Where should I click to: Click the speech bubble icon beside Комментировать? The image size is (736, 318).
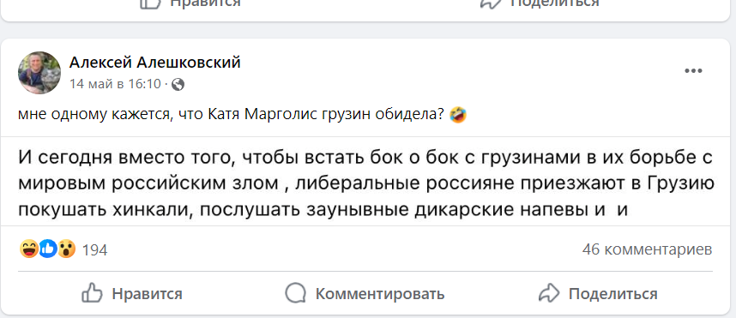[x=295, y=294]
